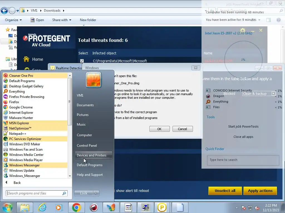Click jv16 widget settings gear icon
The image size is (285, 213).
point(242,30)
